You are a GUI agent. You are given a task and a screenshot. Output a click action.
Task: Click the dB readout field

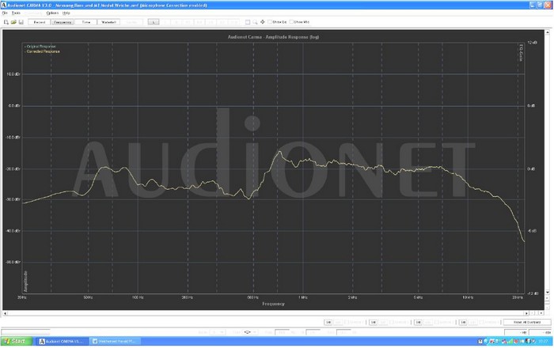coord(541,332)
